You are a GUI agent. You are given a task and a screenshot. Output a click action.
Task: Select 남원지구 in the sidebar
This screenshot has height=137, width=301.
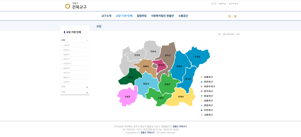point(67,55)
